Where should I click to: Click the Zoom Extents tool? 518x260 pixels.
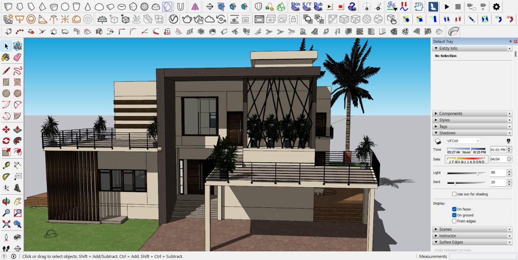tap(6, 224)
